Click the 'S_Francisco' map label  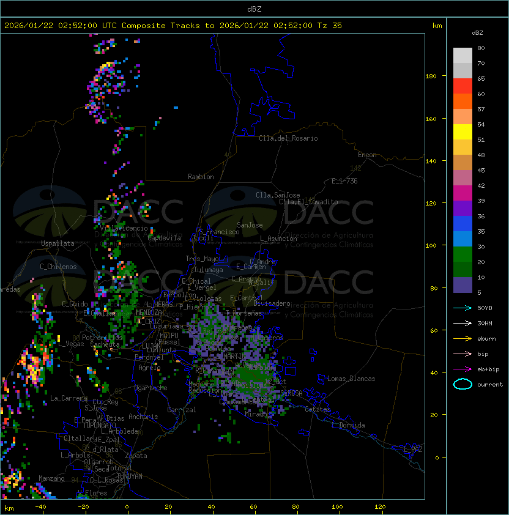pos(219,232)
